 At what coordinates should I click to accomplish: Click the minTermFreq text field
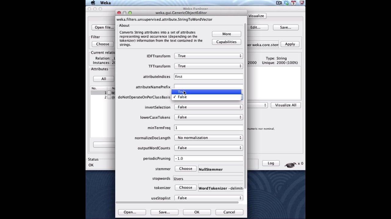point(209,128)
